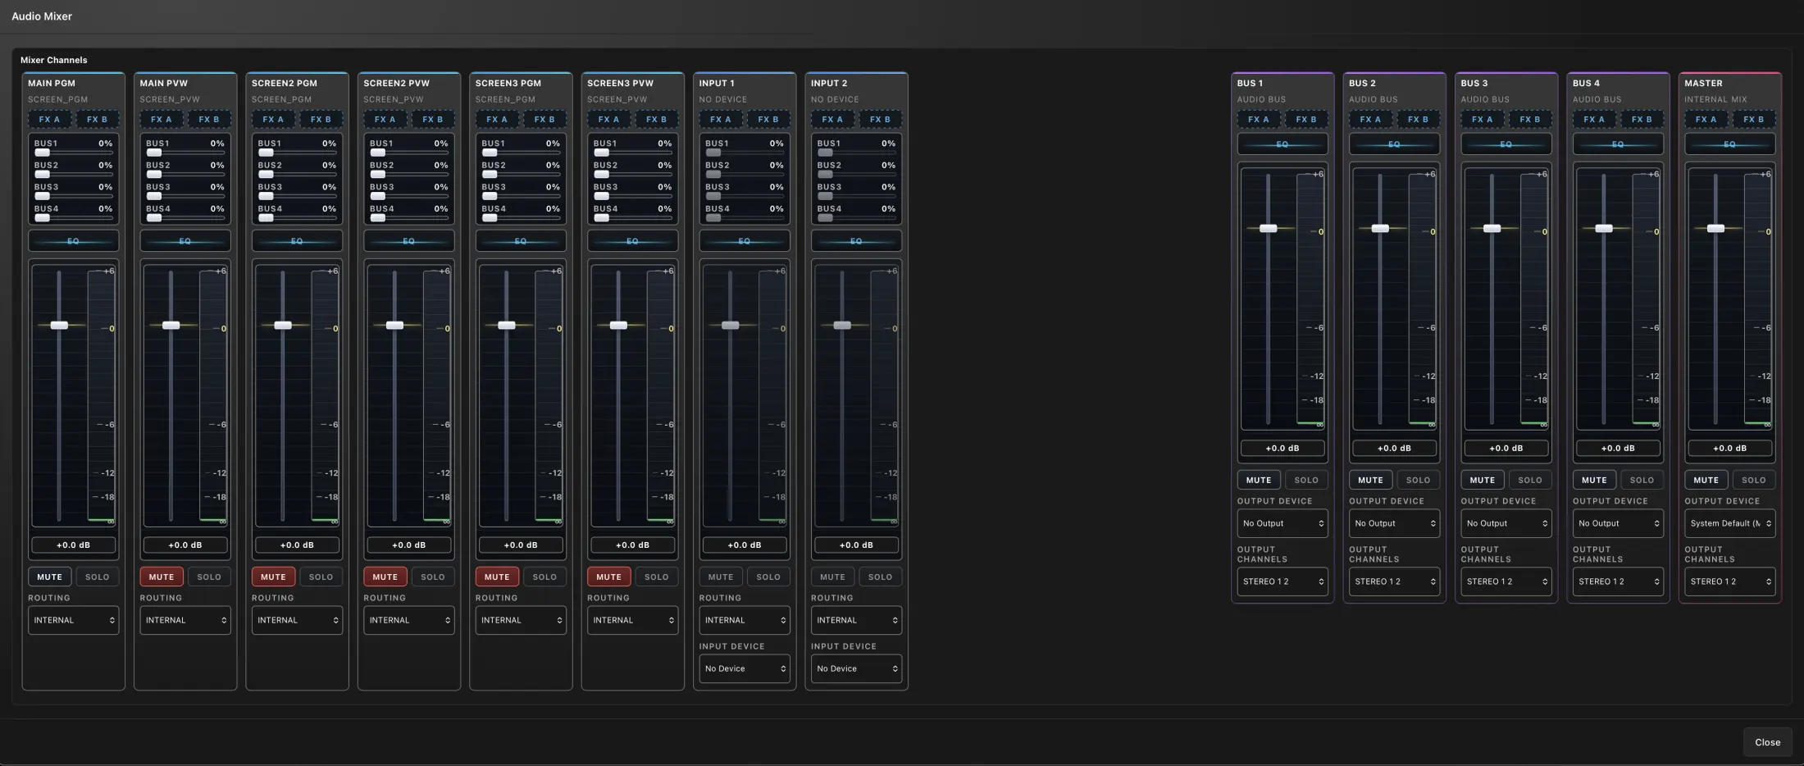
Task: Mute the INPUT 1 channel
Action: 721,577
